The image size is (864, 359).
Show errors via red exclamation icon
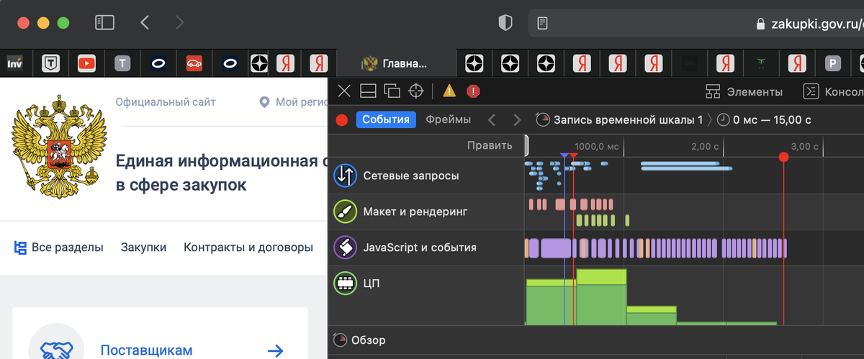pos(473,91)
